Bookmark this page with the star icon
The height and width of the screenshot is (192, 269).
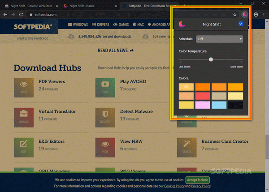tap(234, 15)
